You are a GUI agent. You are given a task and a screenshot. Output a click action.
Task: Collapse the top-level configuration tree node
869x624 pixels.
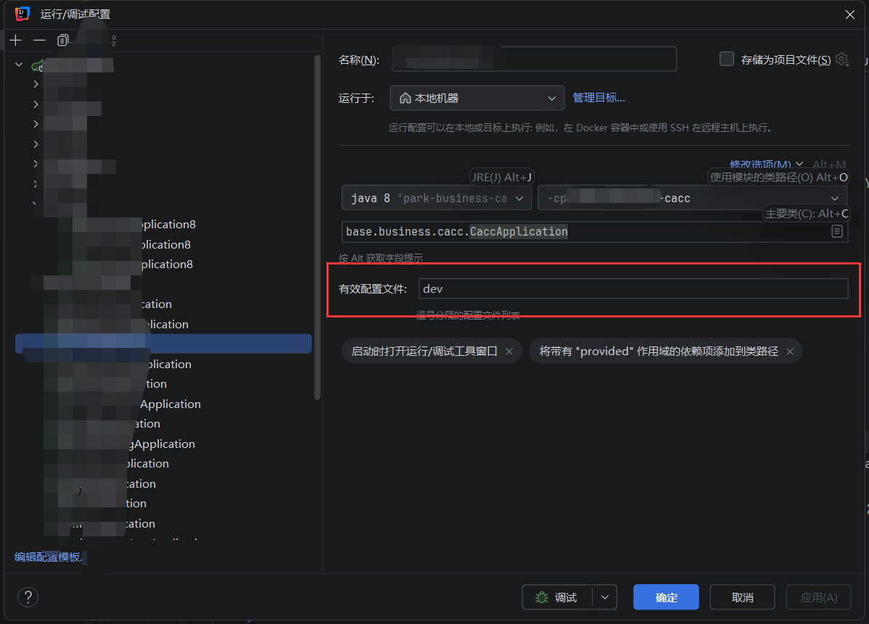tap(19, 65)
